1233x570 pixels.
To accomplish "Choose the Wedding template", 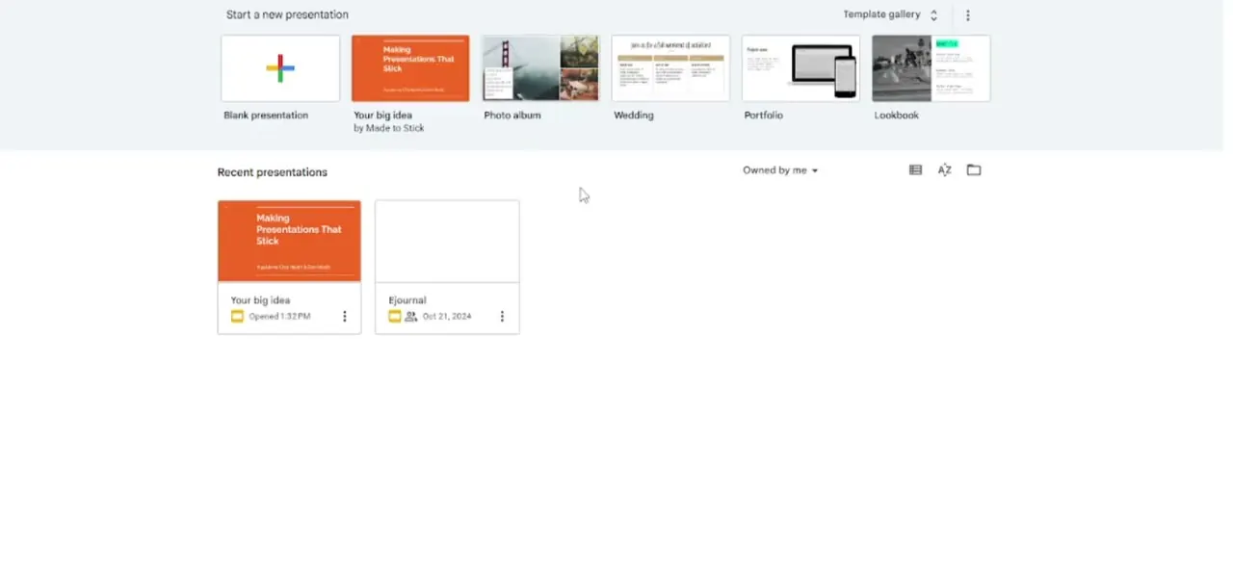I will pos(670,68).
